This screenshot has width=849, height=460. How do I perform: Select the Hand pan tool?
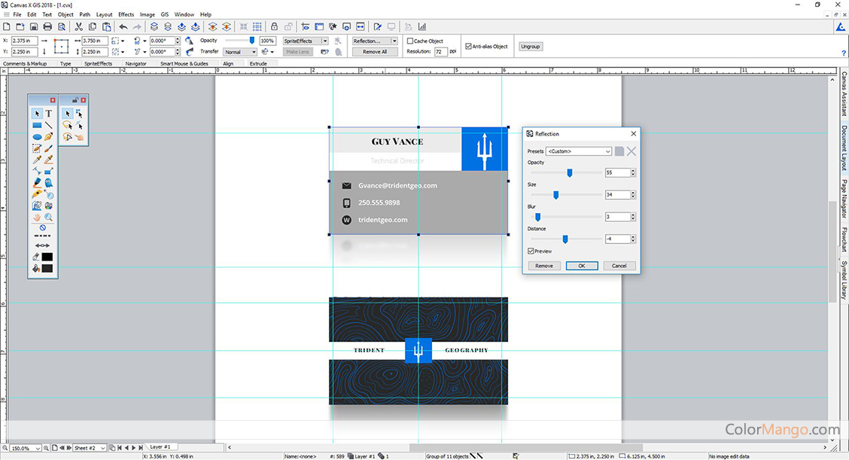37,217
